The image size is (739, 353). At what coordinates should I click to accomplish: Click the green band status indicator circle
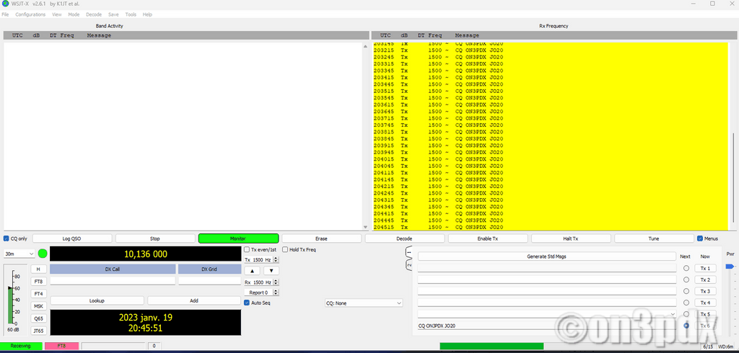[43, 254]
